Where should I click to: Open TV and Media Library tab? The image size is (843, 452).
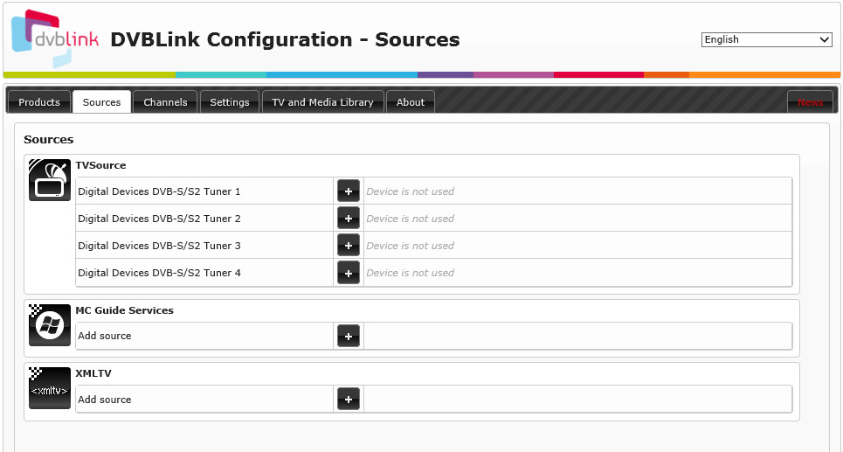point(322,101)
